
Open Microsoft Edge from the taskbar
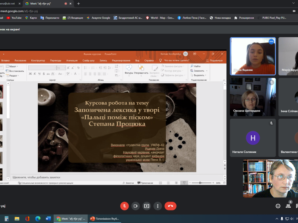coord(38,219)
